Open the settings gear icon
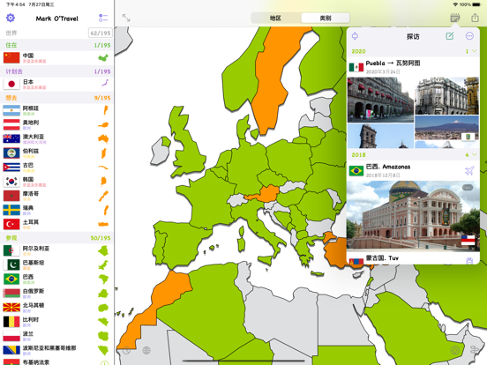The width and height of the screenshot is (487, 365). pos(11,18)
